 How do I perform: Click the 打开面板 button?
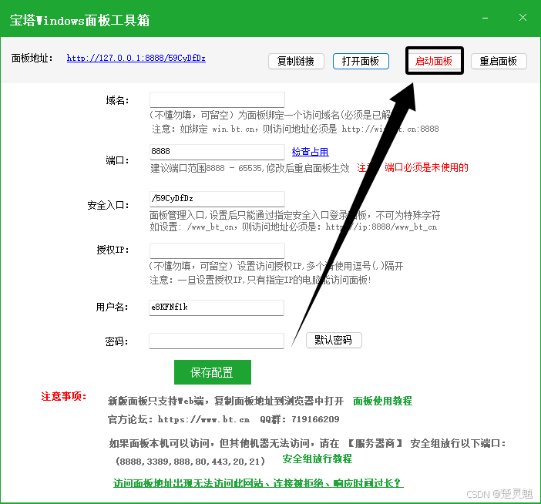click(x=361, y=61)
